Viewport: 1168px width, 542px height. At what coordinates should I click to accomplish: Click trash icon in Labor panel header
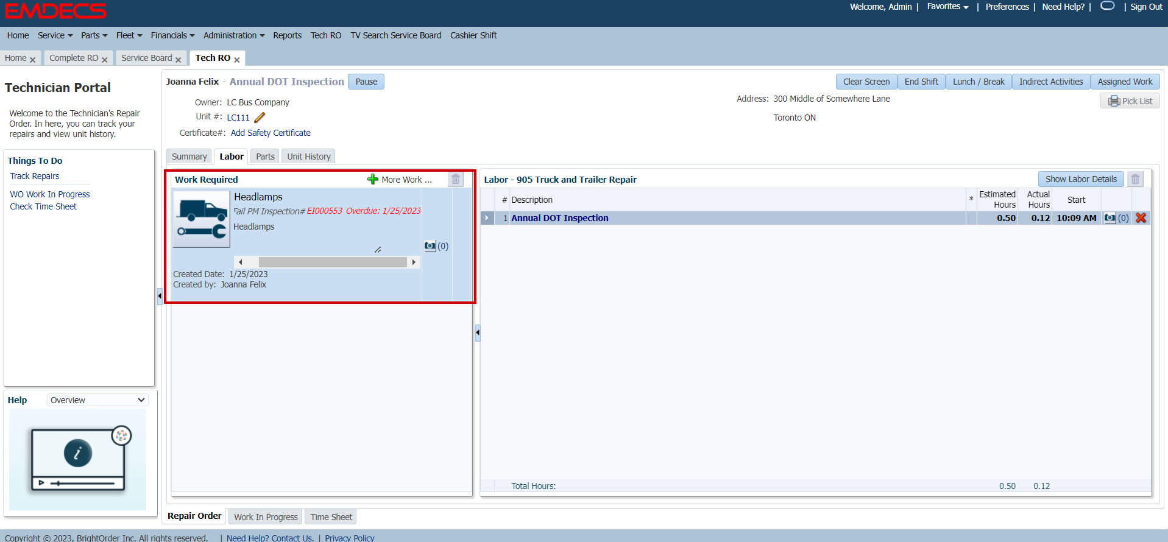click(x=1135, y=179)
